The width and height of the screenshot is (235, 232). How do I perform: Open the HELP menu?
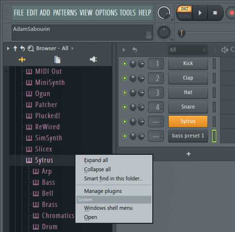[145, 13]
